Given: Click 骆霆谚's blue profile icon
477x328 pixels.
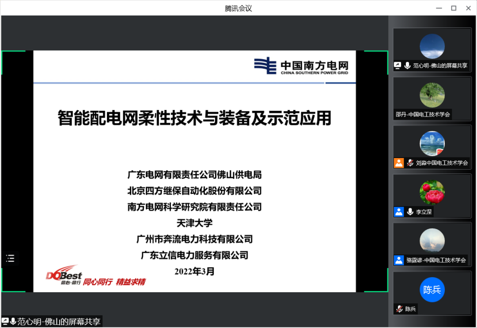Looking at the screenshot, I should [399, 260].
